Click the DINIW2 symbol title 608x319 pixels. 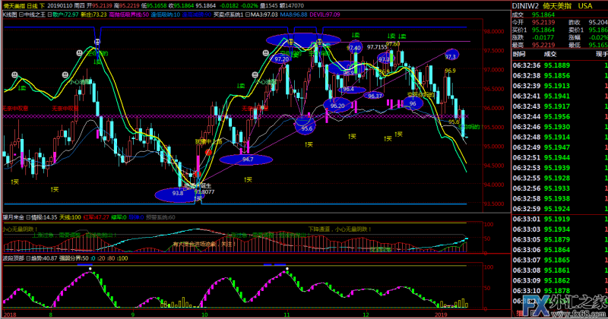point(526,5)
